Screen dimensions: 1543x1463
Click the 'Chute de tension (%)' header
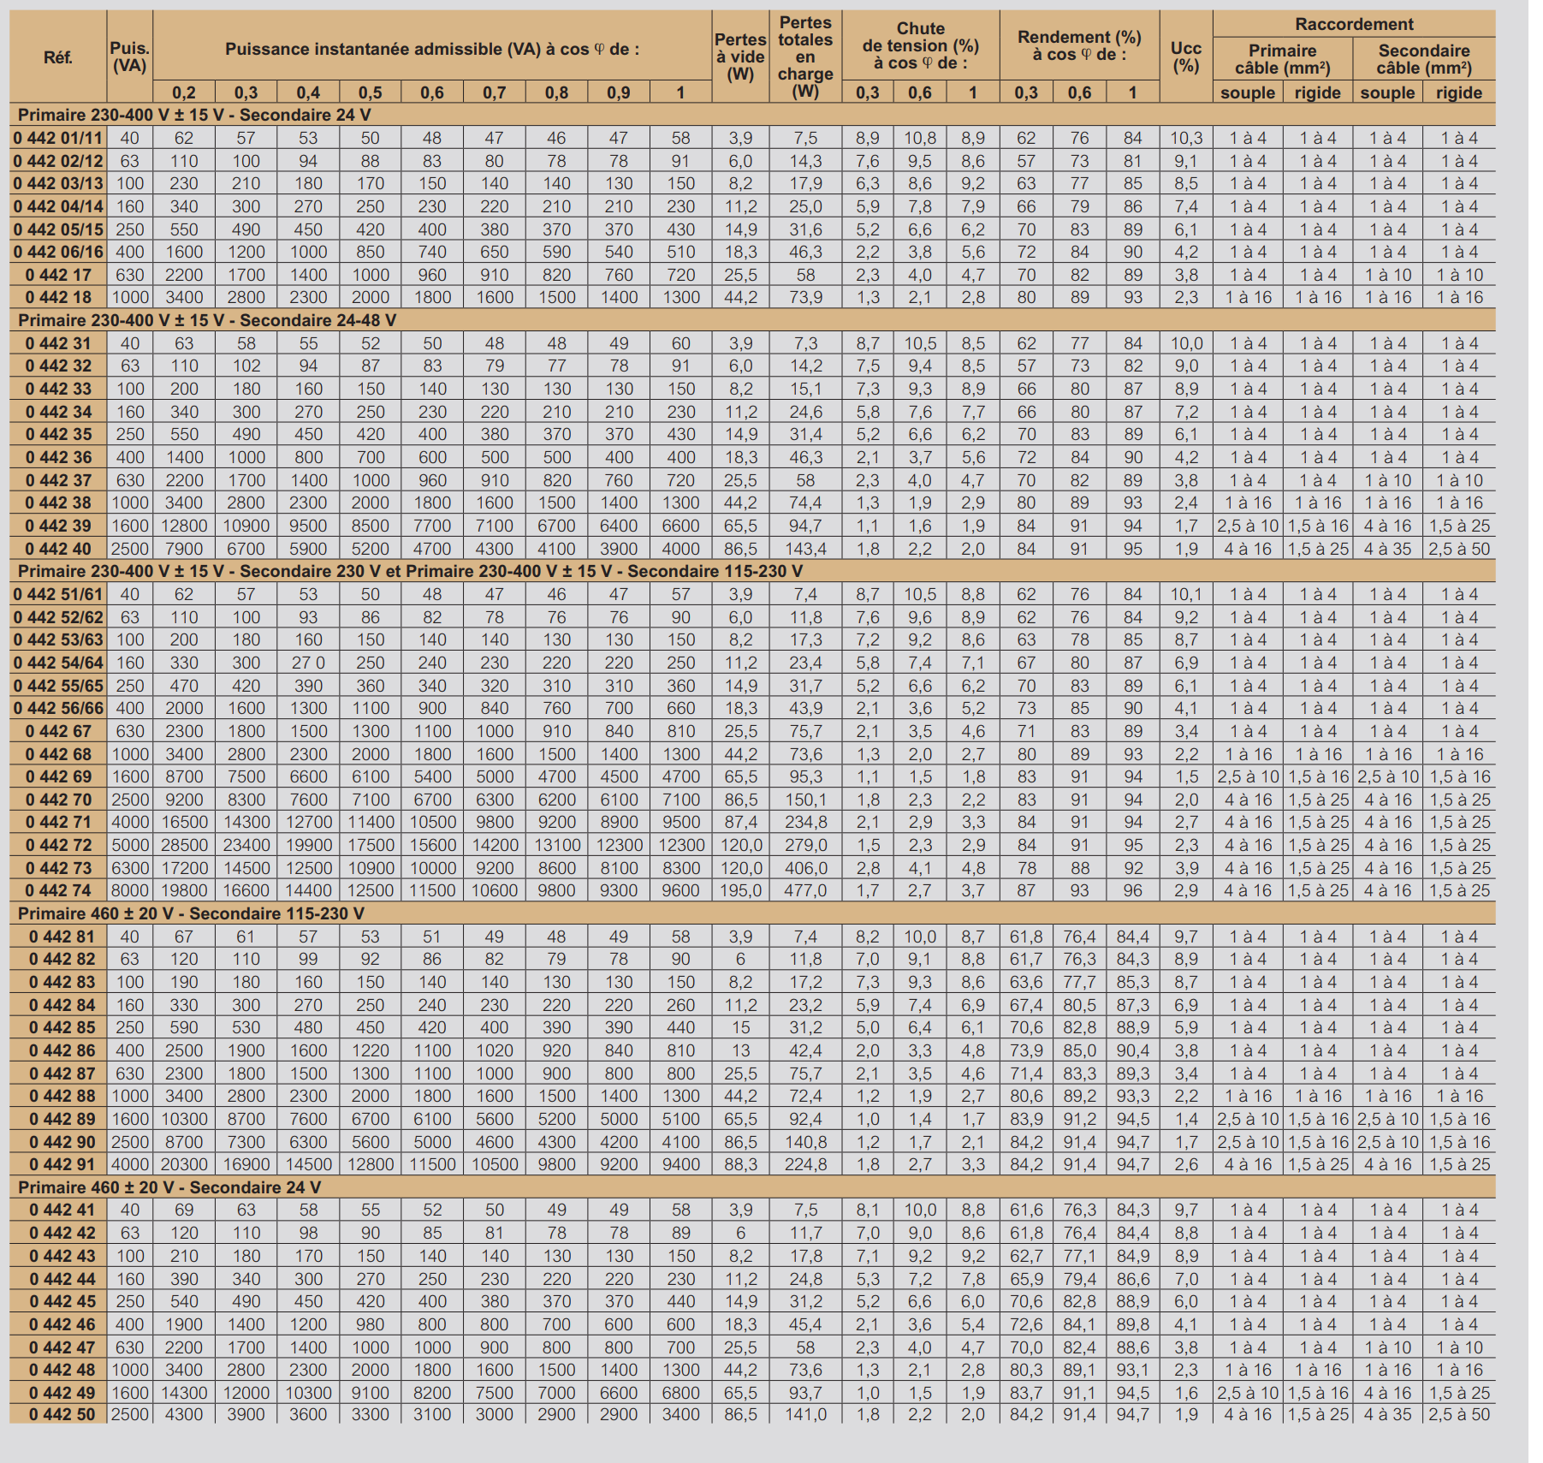[x=921, y=45]
